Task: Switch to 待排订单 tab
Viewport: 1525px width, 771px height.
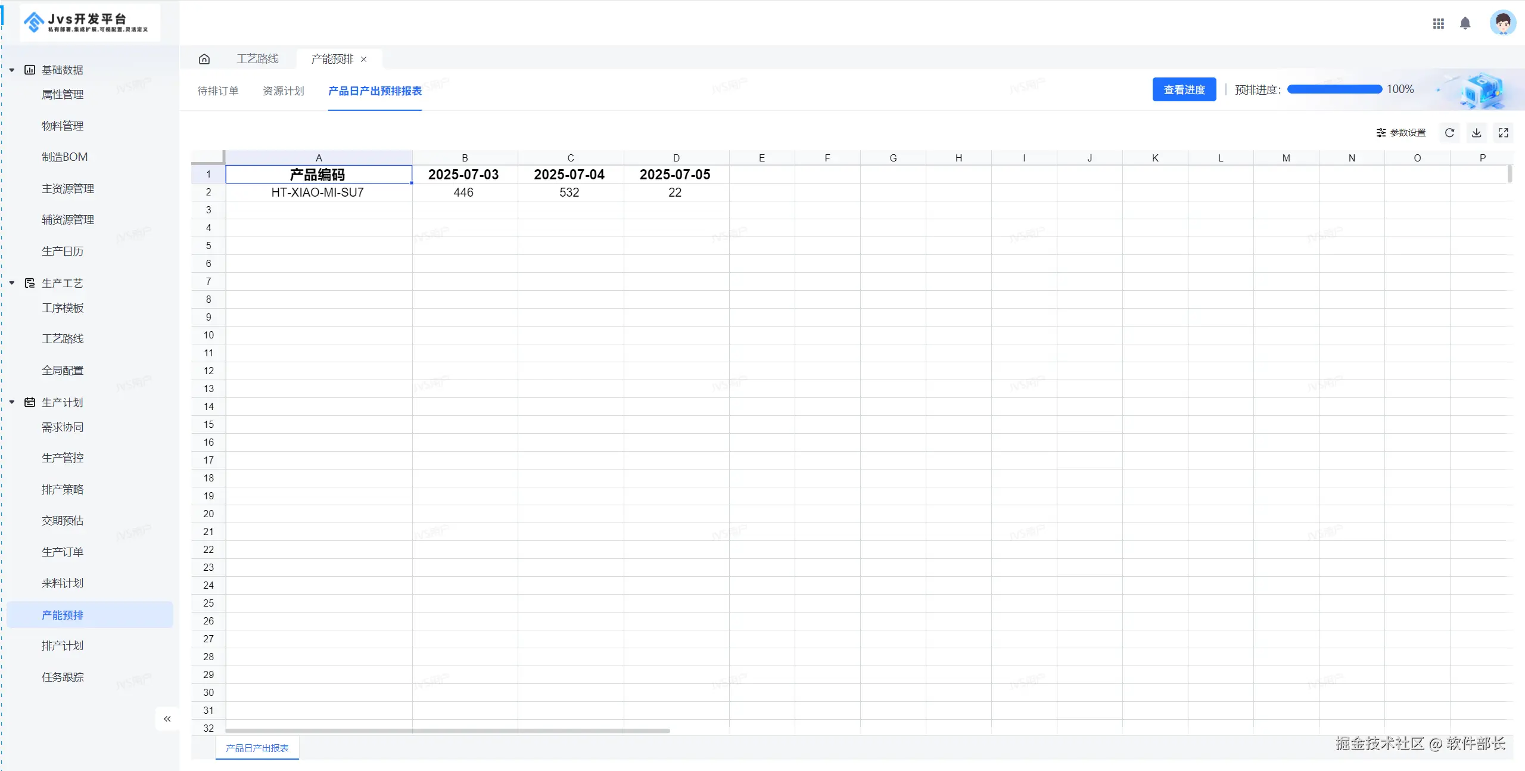Action: point(217,91)
